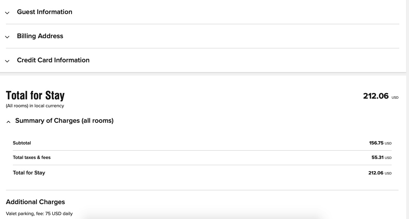The image size is (409, 219).
Task: Expand the Billing Address section title
Action: (40, 36)
